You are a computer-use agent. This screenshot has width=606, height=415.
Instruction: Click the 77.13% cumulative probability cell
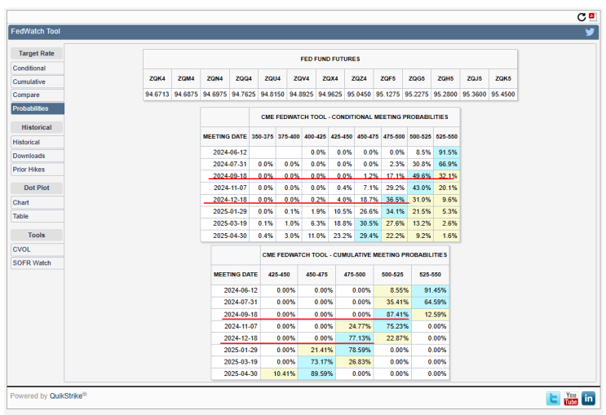pyautogui.click(x=355, y=338)
